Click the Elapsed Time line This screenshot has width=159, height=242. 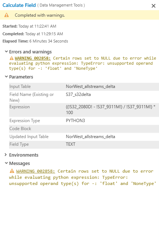(x=35, y=41)
